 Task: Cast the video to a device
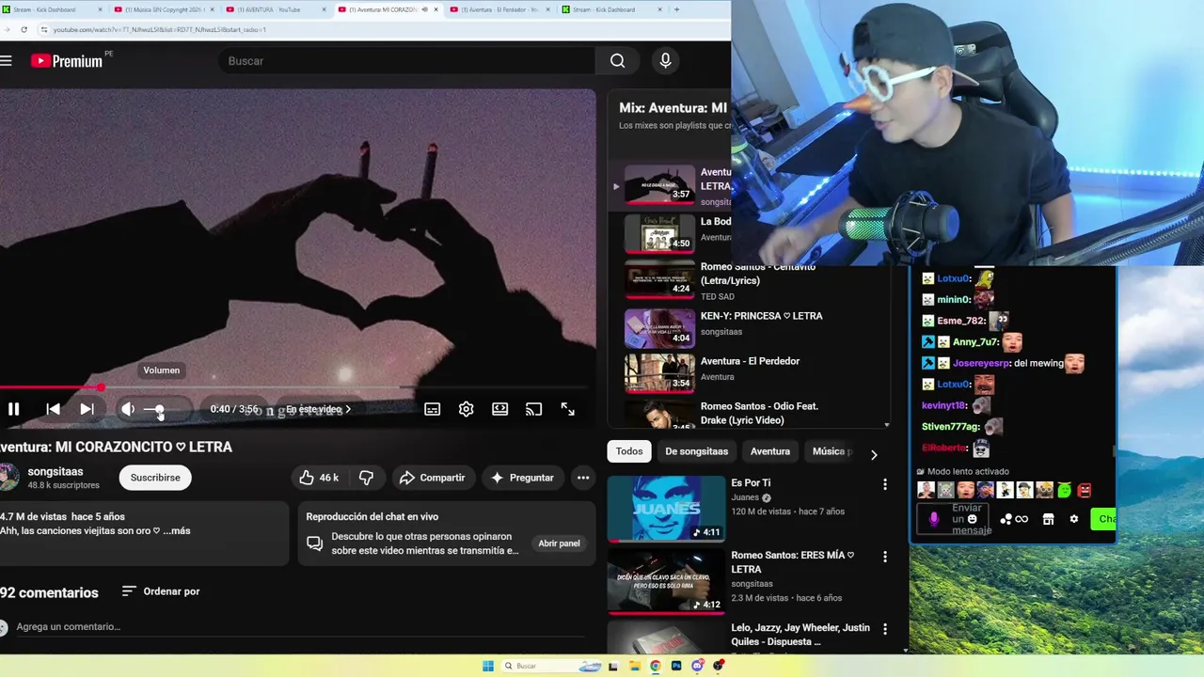point(533,409)
